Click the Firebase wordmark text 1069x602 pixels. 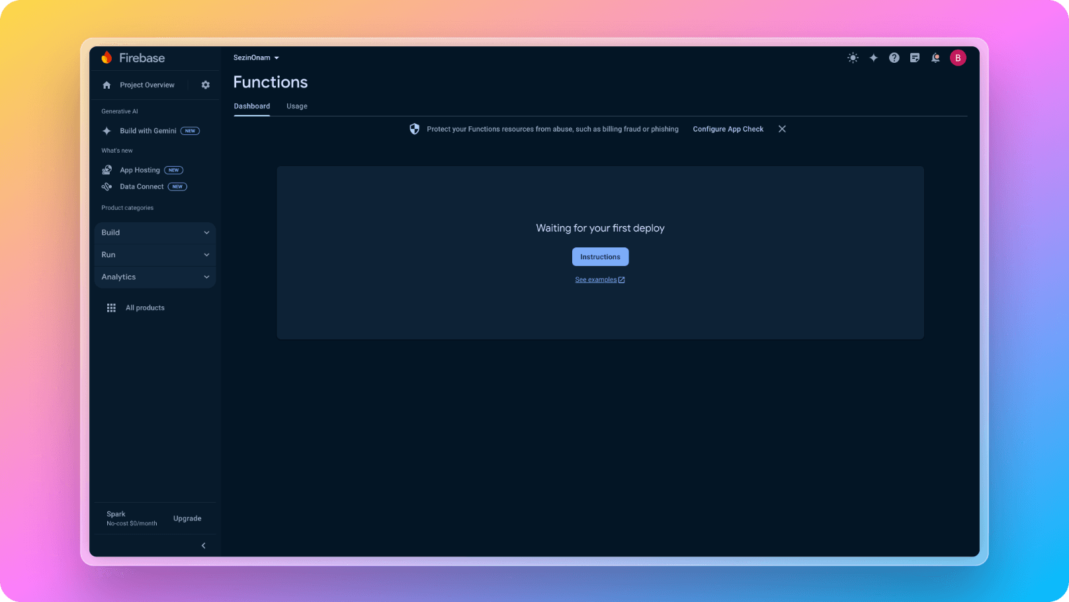(142, 58)
